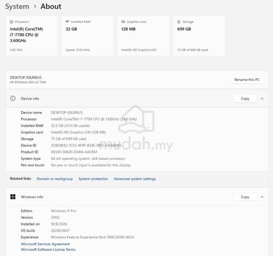
Task: Select the 128 MB Graphics card tile
Action: tap(143, 36)
